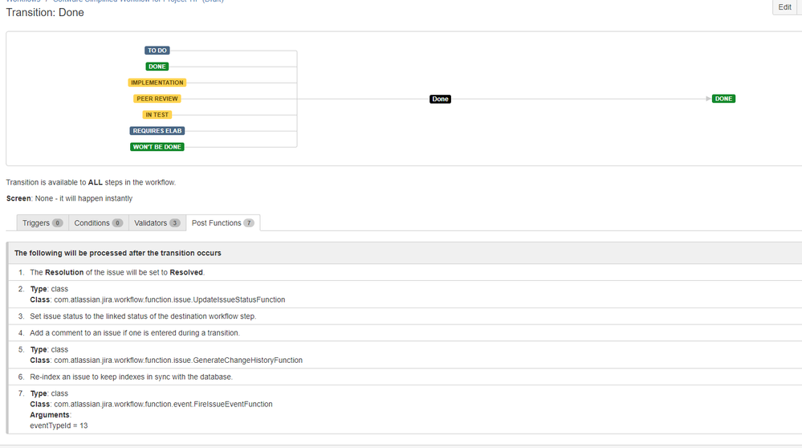802x448 pixels.
Task: Click 'Screen: None - it will happen instantly' text
Action: (x=69, y=198)
